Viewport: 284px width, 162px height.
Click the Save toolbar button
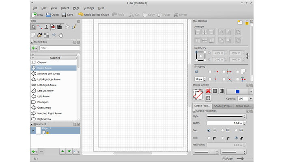[x=67, y=15]
